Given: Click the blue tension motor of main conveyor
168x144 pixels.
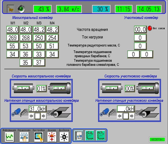Looking at the screenshot, I should tap(16, 112).
